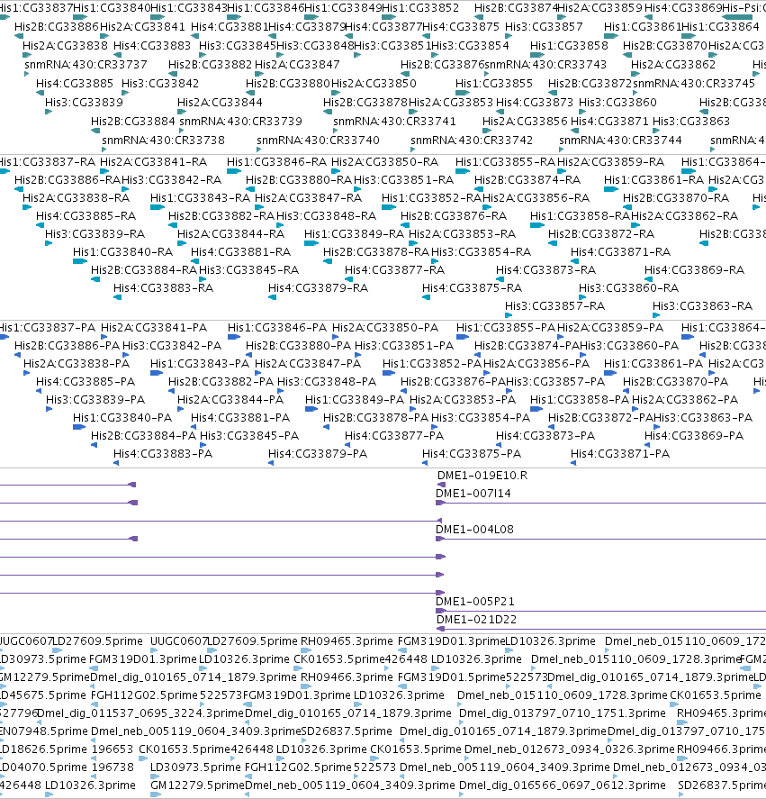Open snmRNA:430:CR33742 gene details
766x799 pixels.
[472, 141]
